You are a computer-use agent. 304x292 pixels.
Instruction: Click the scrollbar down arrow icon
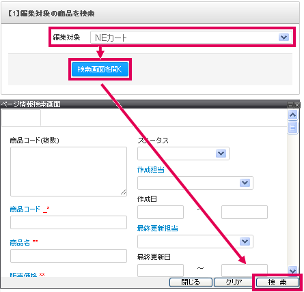coord(292,271)
